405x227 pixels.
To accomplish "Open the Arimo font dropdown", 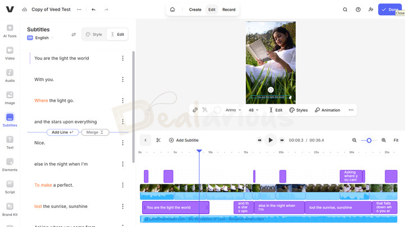I will point(233,110).
